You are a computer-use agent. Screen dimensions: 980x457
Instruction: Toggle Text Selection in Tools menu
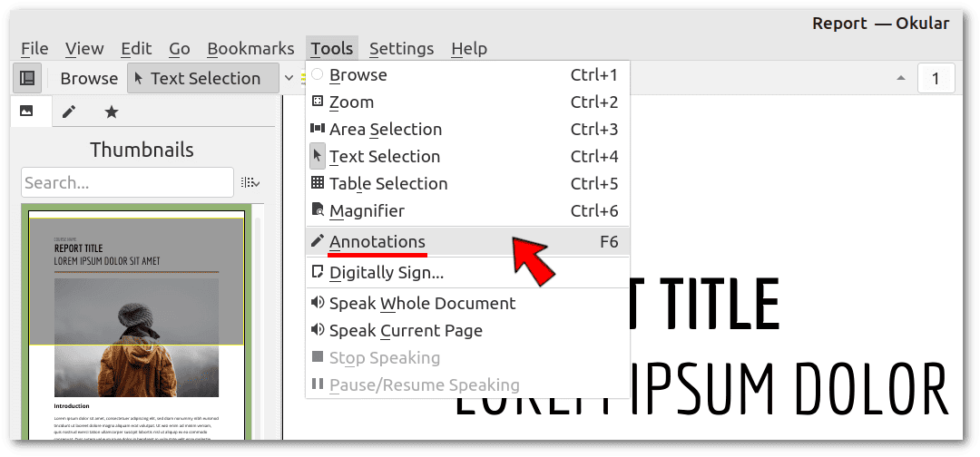[x=384, y=157]
